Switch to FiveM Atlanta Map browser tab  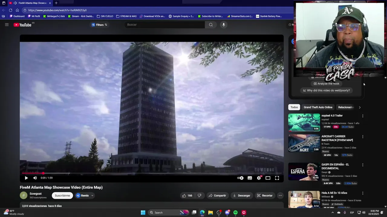pos(30,3)
